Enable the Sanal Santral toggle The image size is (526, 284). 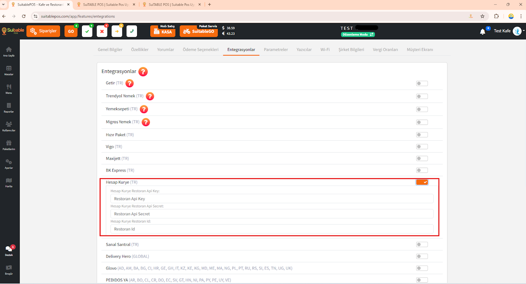422,245
